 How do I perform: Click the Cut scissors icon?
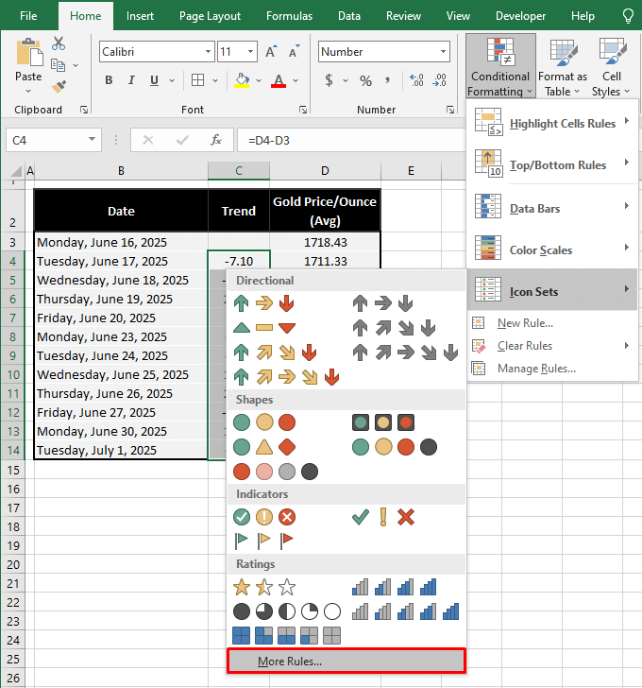(x=59, y=43)
